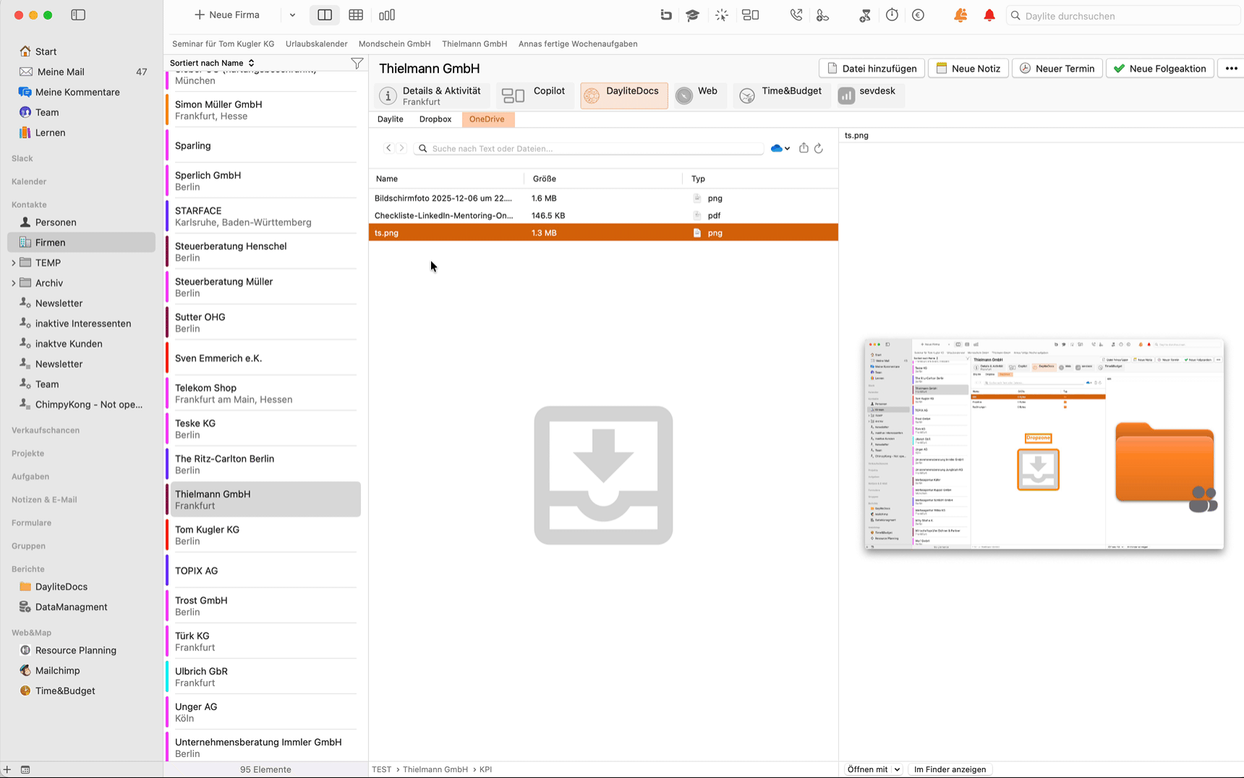Click the file search text field
The width and height of the screenshot is (1244, 778).
pyautogui.click(x=589, y=148)
